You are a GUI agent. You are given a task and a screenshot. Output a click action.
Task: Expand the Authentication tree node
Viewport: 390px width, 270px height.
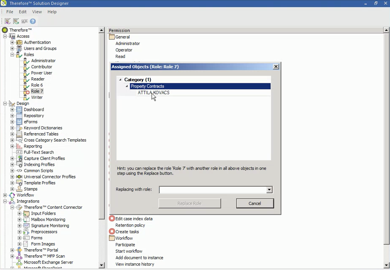point(13,42)
